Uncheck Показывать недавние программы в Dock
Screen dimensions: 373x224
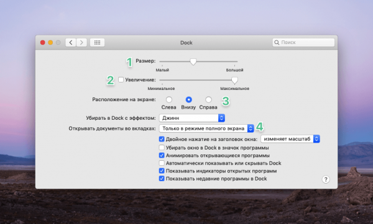click(162, 178)
